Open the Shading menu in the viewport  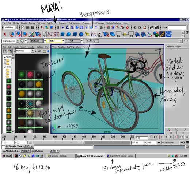62,47
